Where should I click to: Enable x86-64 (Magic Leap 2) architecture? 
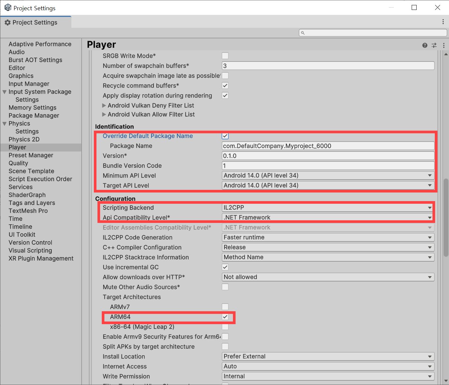(225, 327)
